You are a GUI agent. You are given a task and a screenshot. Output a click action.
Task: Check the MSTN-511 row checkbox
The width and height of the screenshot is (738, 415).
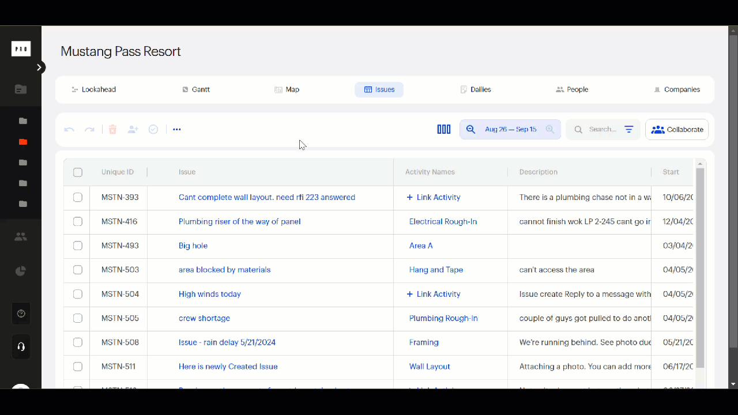(x=78, y=367)
